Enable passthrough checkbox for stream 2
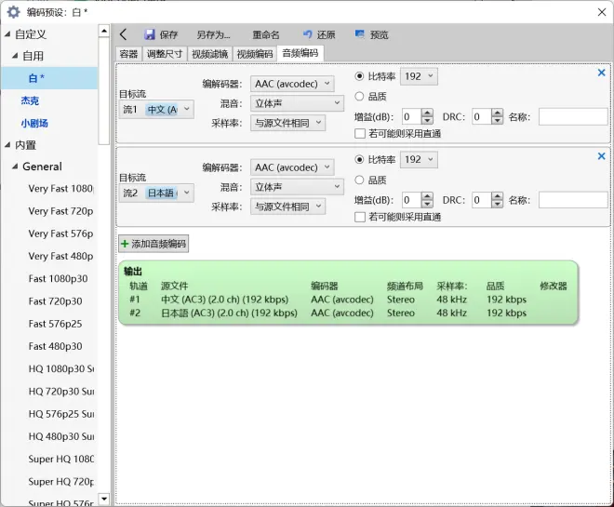614x507 pixels. point(360,218)
